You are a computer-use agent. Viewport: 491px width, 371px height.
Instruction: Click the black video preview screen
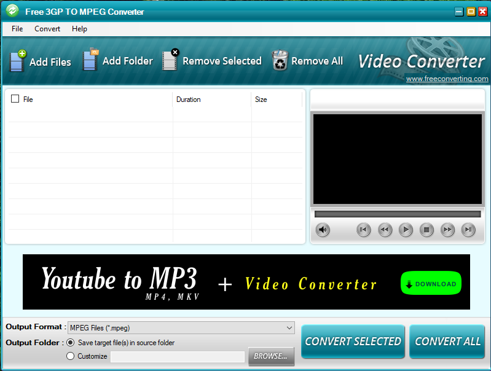click(x=398, y=159)
